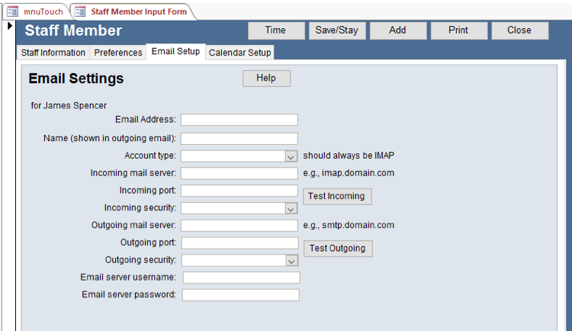This screenshot has width=572, height=331.
Task: Click the Save/Stay button
Action: (x=337, y=31)
